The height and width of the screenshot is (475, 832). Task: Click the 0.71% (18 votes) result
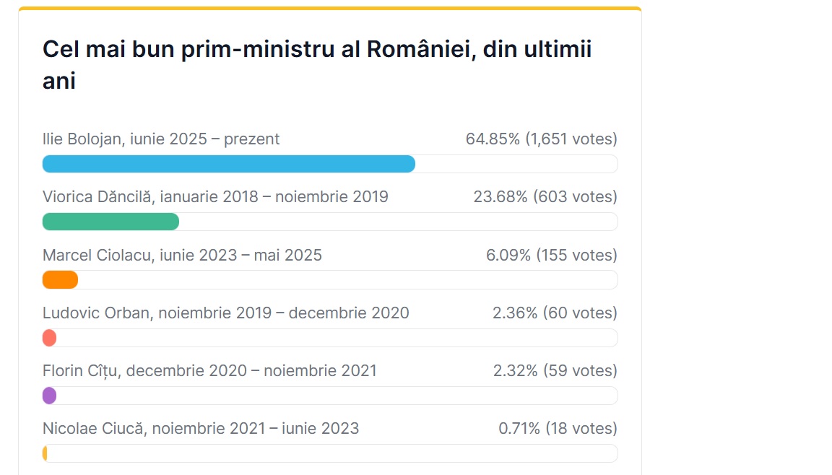tap(558, 429)
